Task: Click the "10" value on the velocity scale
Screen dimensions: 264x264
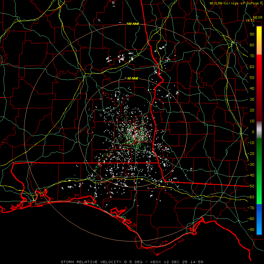Action: point(252,121)
